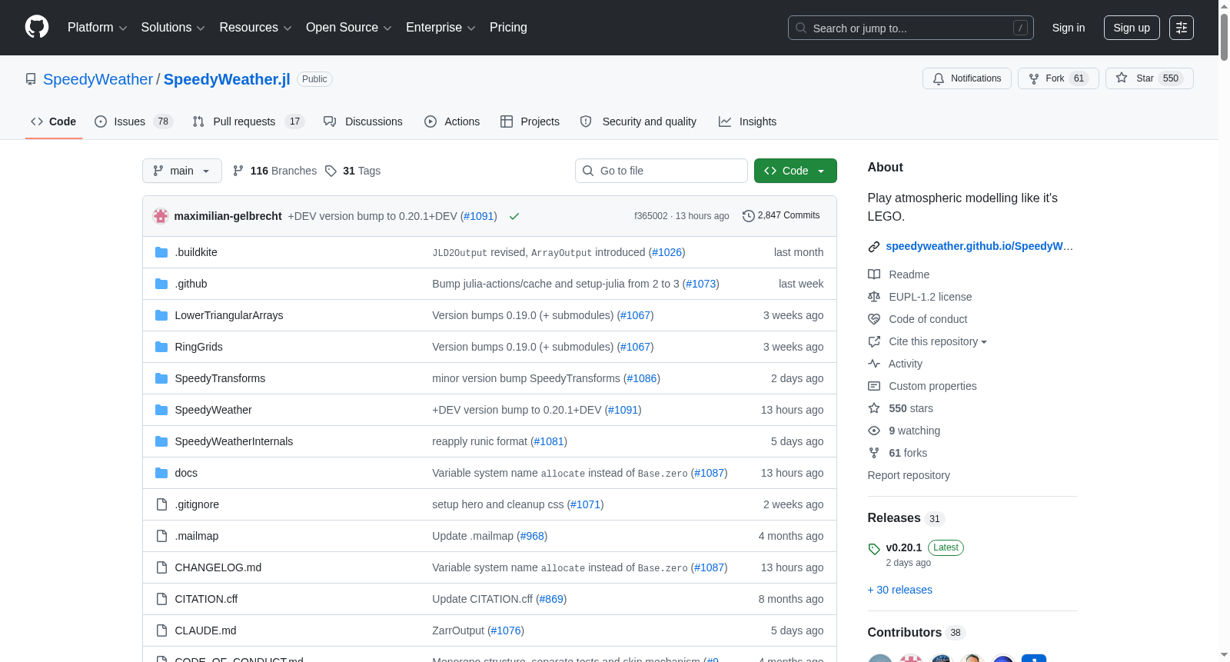The height and width of the screenshot is (662, 1230).
Task: Click the Sign in link
Action: [x=1069, y=28]
